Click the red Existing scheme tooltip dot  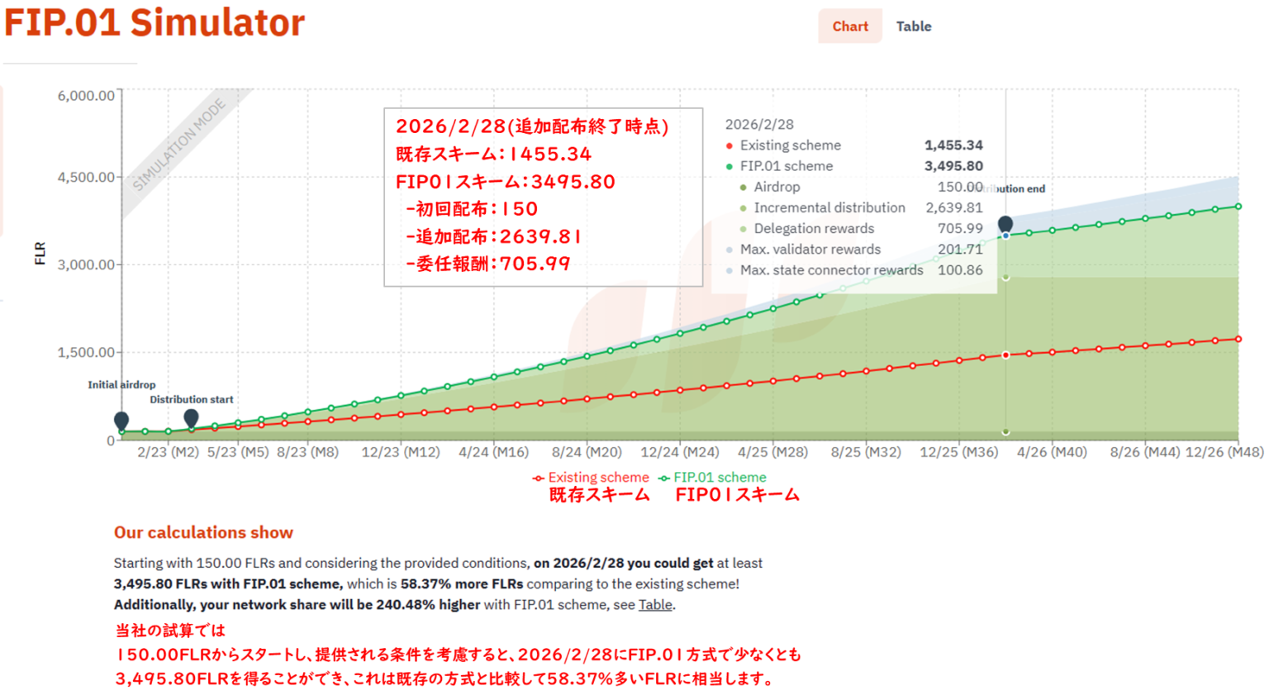pos(729,146)
